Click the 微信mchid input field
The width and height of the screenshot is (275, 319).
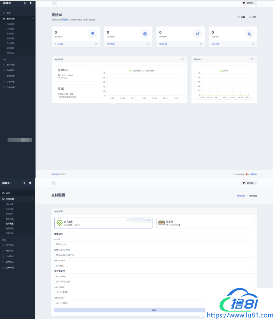click(154, 244)
